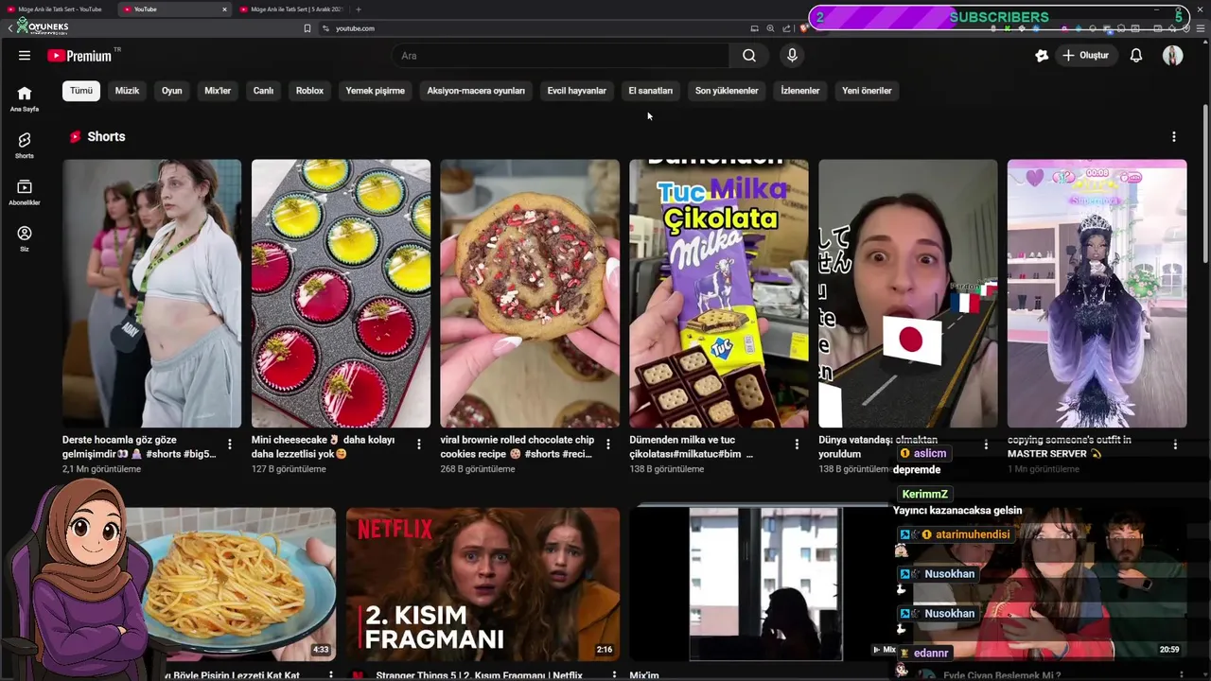Open Tuc Milka çikolata short thumbnail

click(719, 293)
